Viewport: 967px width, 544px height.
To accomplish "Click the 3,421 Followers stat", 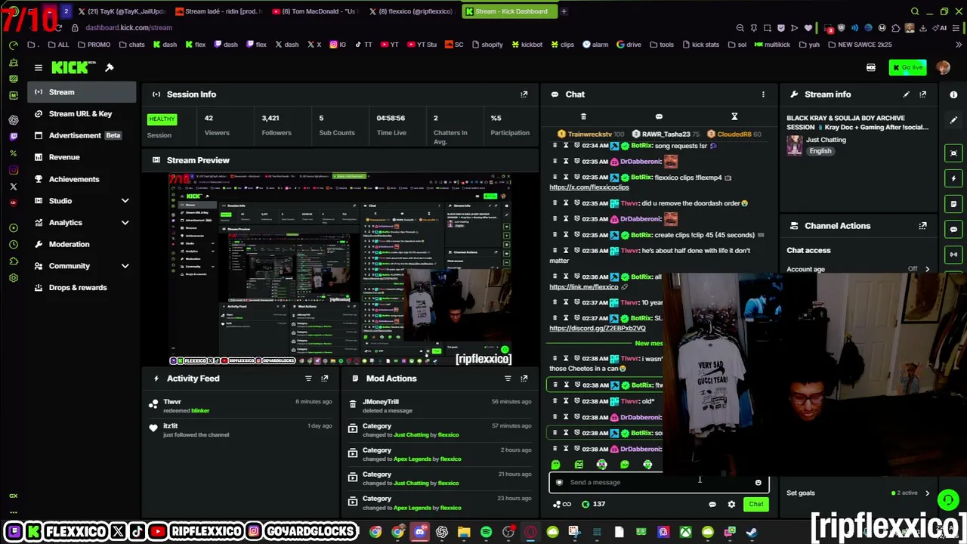I will [x=277, y=125].
